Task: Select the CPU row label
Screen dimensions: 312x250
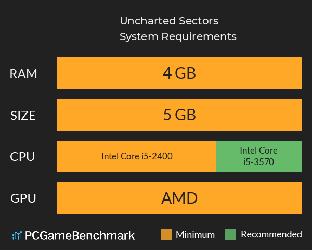Action: point(23,156)
